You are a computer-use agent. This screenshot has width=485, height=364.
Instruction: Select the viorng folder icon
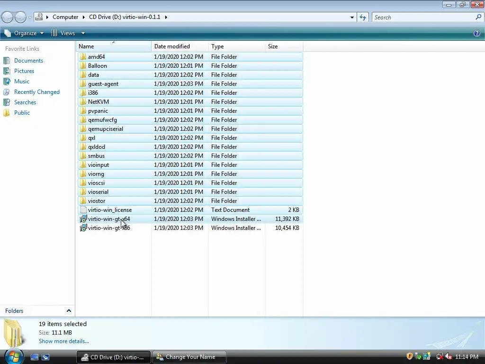(x=83, y=173)
